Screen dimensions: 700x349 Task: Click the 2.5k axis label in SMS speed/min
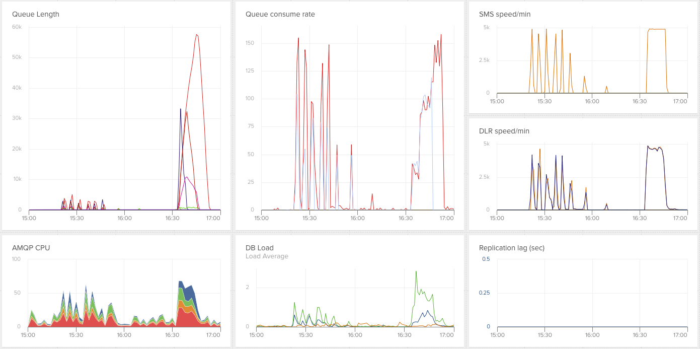pyautogui.click(x=484, y=60)
